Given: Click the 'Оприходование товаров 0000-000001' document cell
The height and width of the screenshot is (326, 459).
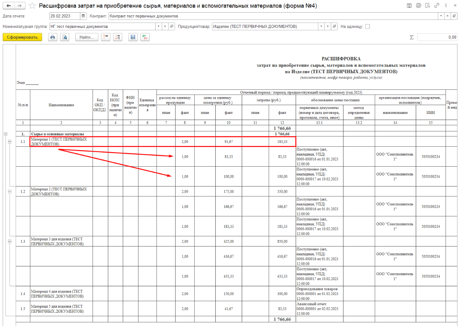Looking at the screenshot, I should [319, 294].
